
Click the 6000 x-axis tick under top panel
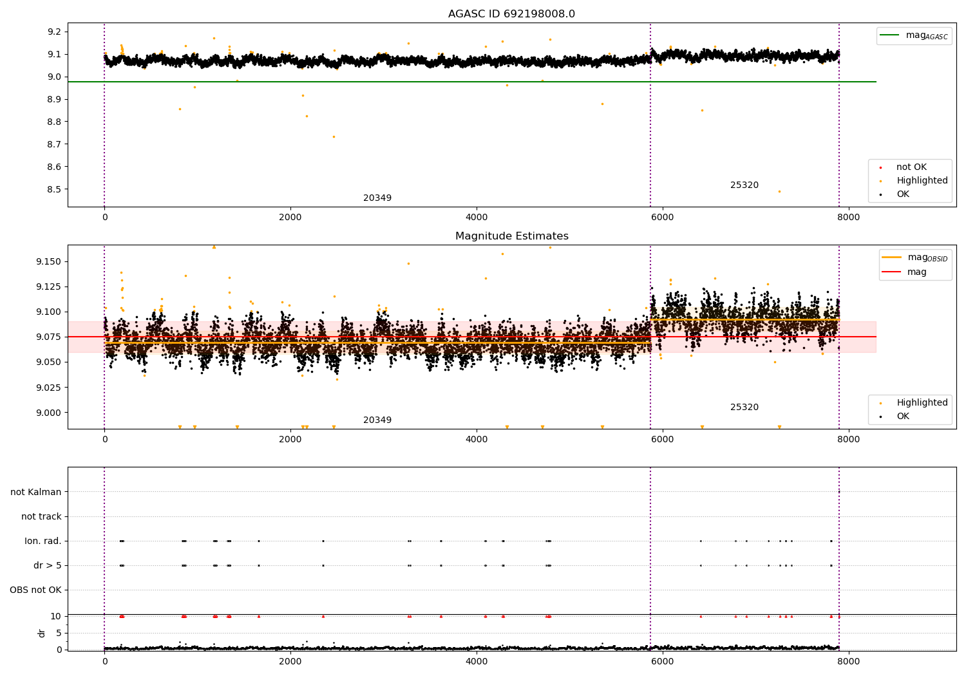(x=663, y=218)
